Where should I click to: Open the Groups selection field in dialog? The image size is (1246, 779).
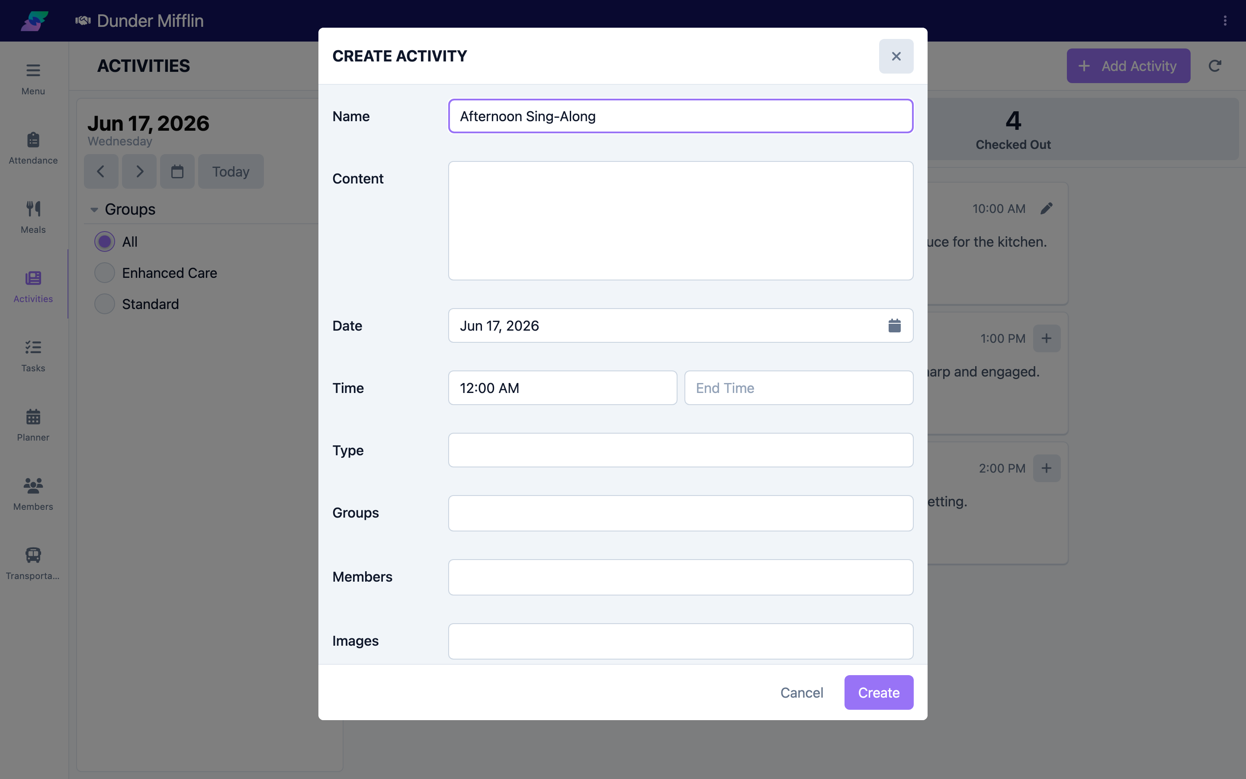coord(681,513)
